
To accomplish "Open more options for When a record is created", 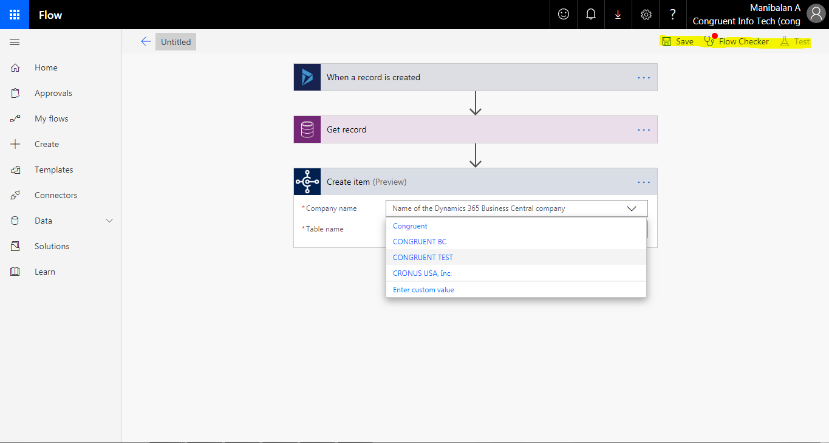I will 644,78.
